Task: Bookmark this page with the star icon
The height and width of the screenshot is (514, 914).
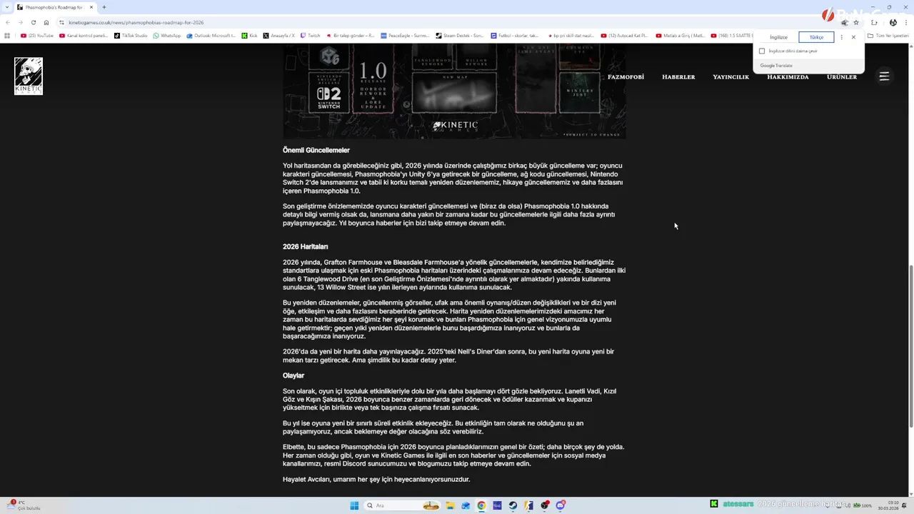Action: pyautogui.click(x=856, y=22)
